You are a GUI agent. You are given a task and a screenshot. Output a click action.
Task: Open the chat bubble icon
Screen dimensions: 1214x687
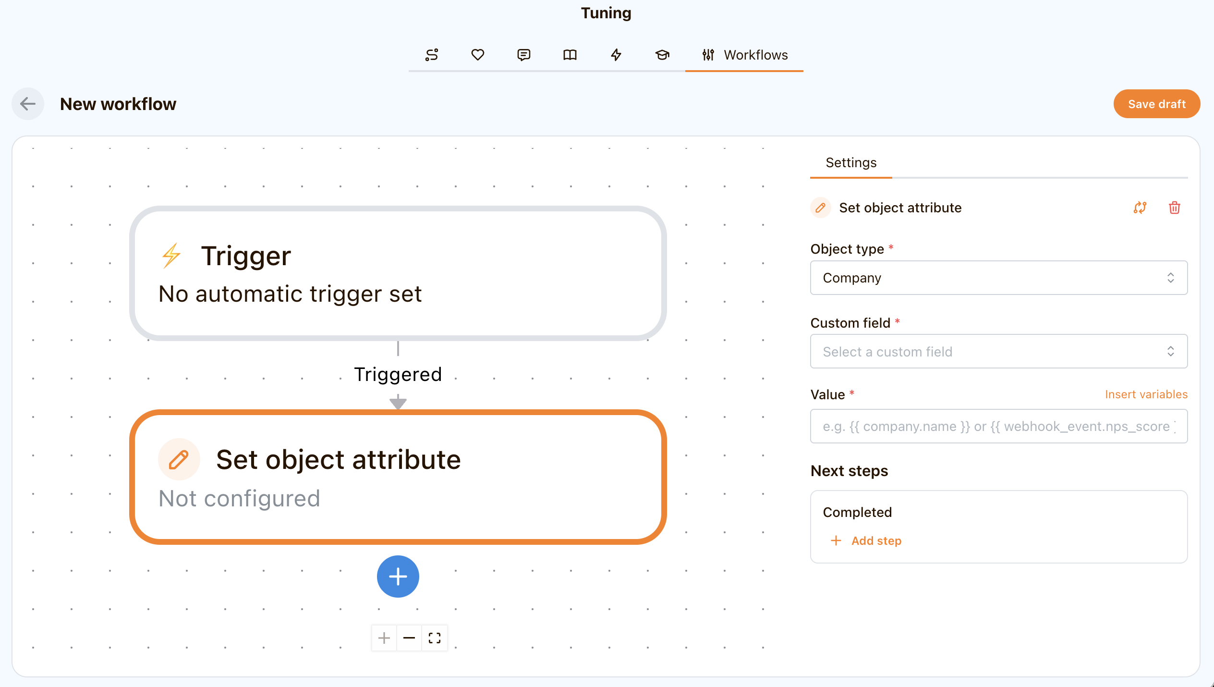coord(524,55)
